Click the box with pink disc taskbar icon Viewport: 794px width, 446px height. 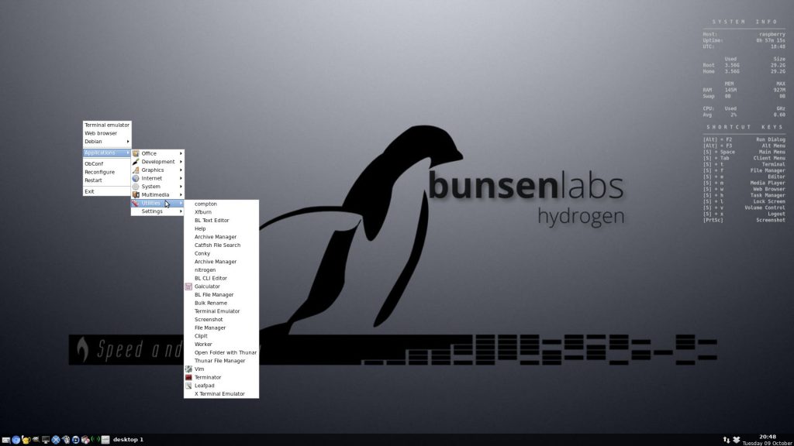click(x=85, y=440)
